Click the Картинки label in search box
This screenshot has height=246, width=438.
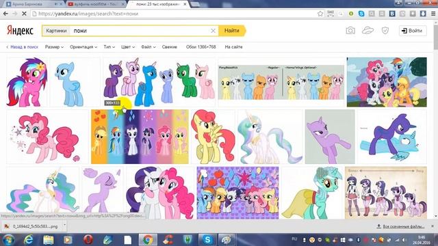[56, 31]
